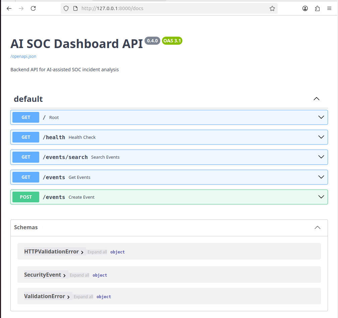Click the 'Create Event' summary text
The height and width of the screenshot is (318, 338).
81,197
